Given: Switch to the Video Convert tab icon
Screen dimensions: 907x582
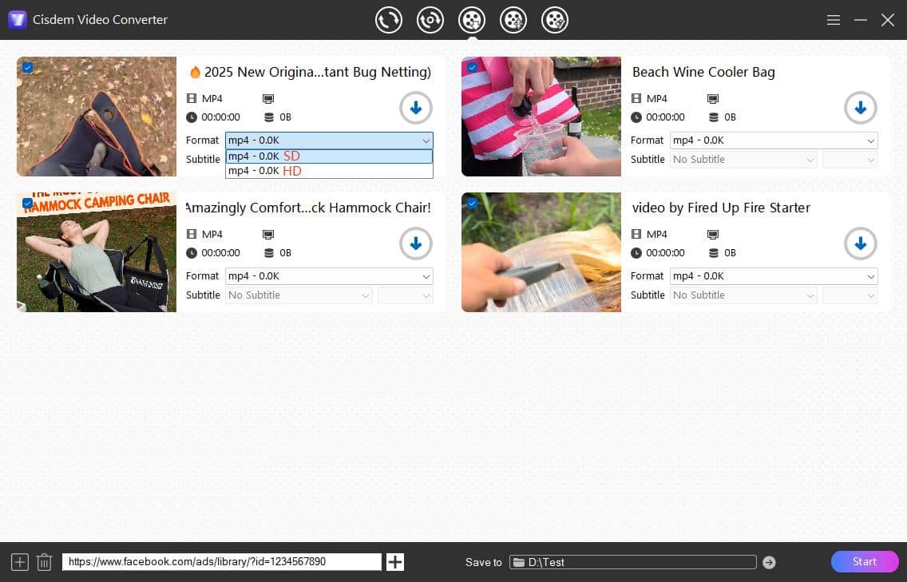Looking at the screenshot, I should 389,20.
